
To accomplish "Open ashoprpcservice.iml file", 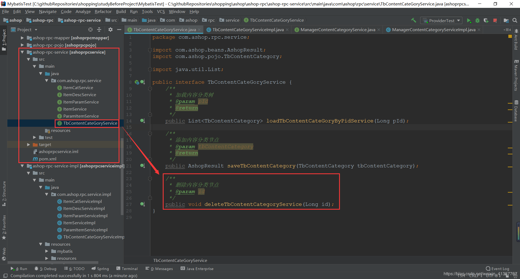I will (58, 152).
